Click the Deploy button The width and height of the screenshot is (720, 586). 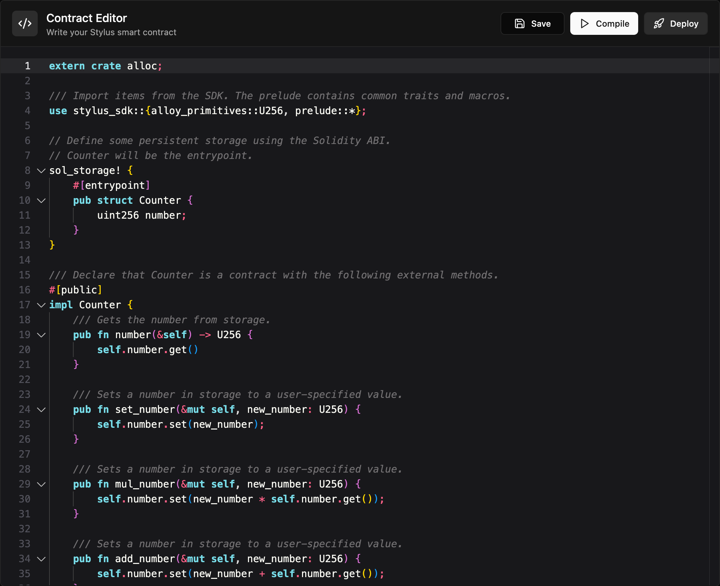click(x=676, y=23)
